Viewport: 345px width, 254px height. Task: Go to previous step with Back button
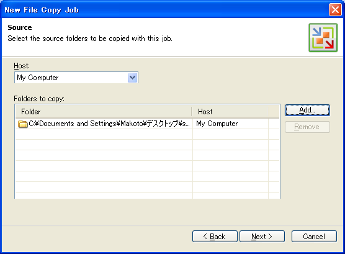pos(215,237)
